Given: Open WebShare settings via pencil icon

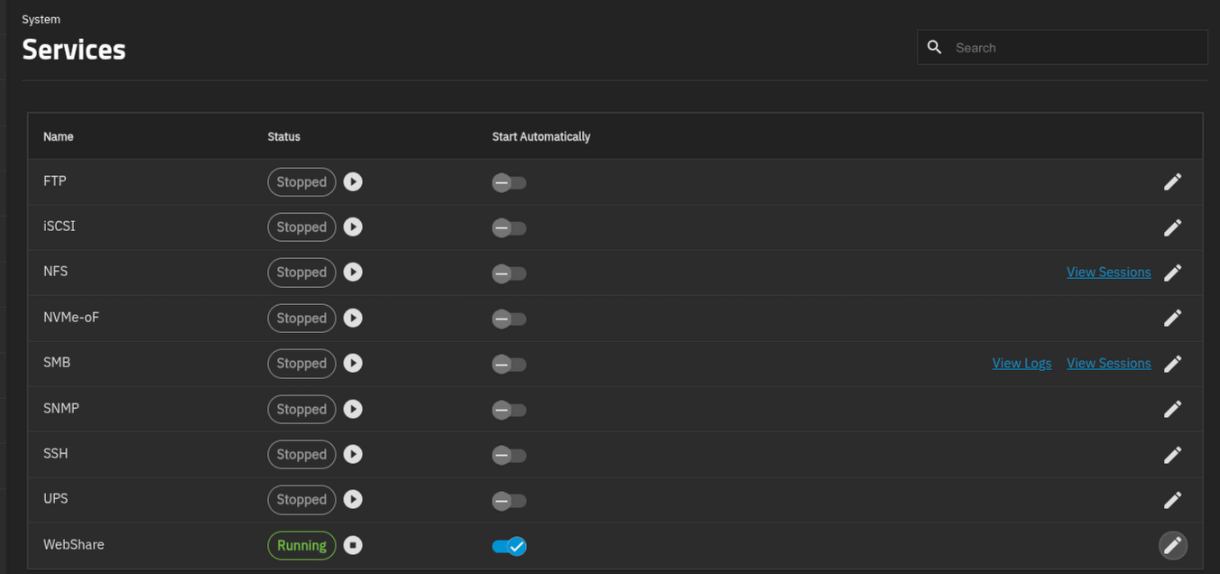Looking at the screenshot, I should [1172, 545].
